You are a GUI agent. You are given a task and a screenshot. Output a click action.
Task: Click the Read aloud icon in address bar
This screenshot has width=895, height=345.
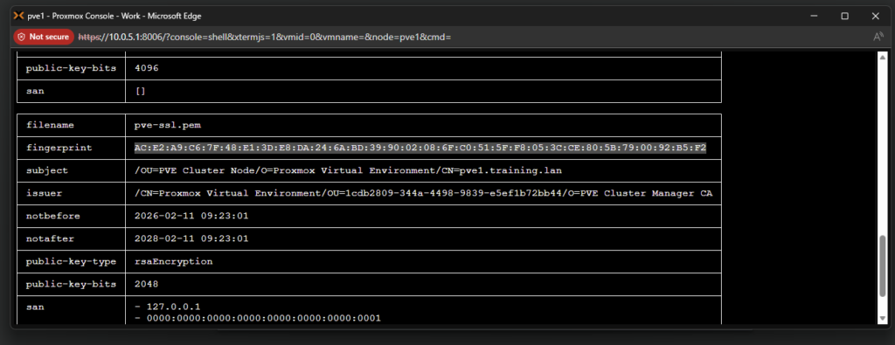tap(878, 37)
